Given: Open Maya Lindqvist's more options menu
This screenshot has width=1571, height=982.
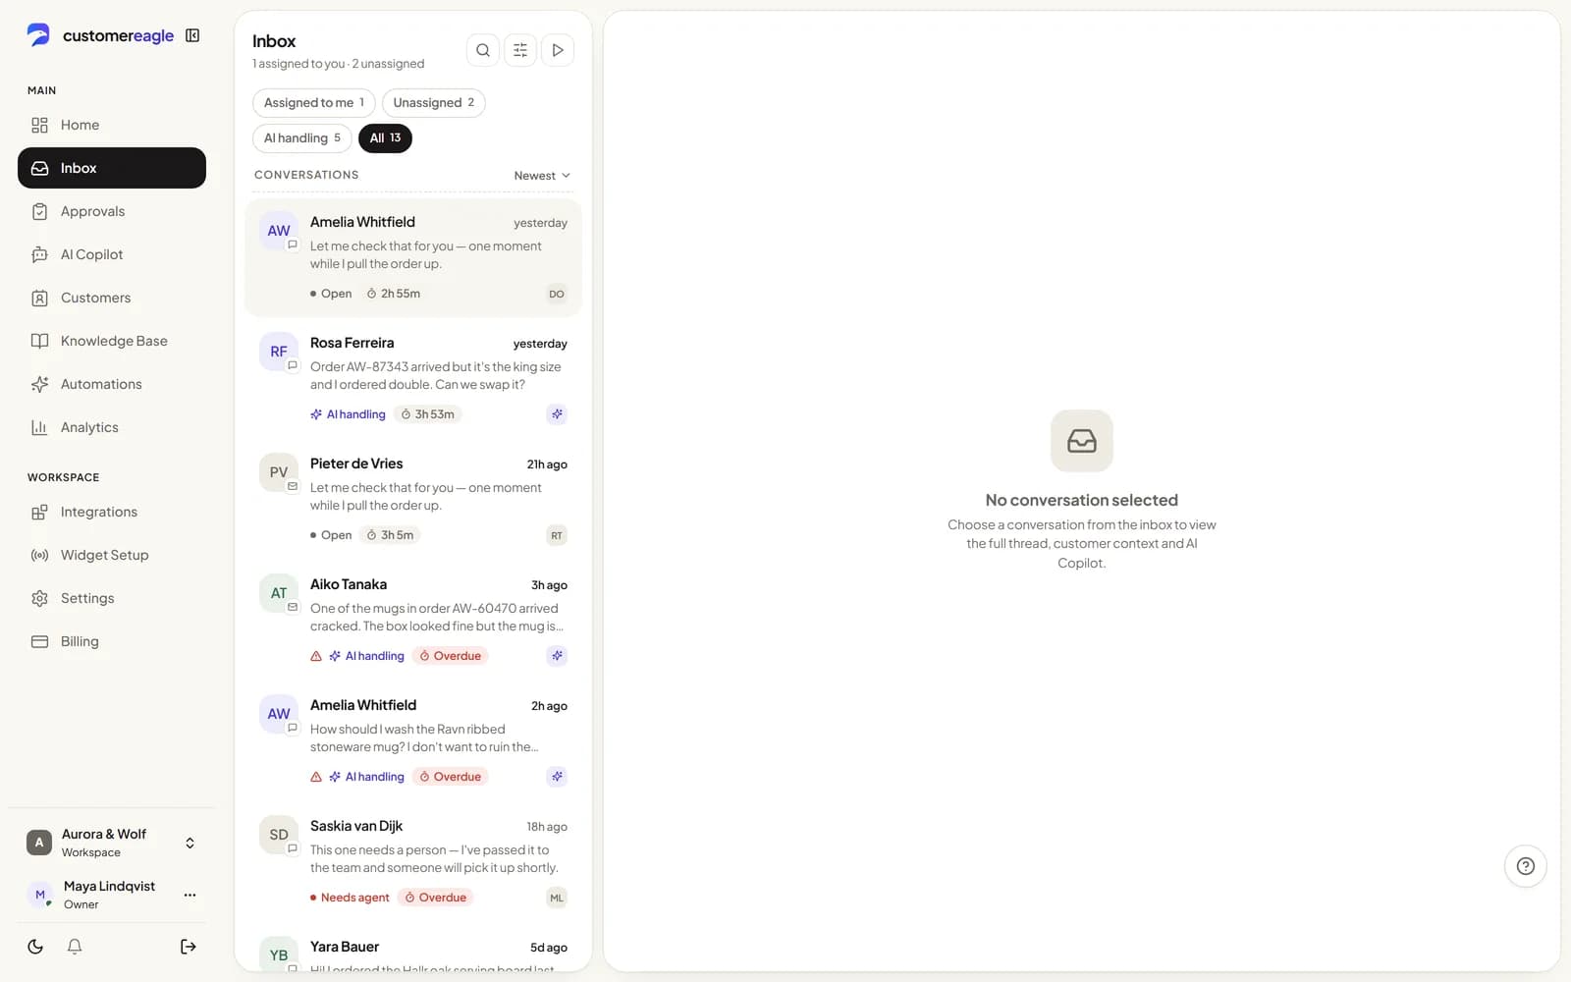Looking at the screenshot, I should pyautogui.click(x=190, y=895).
